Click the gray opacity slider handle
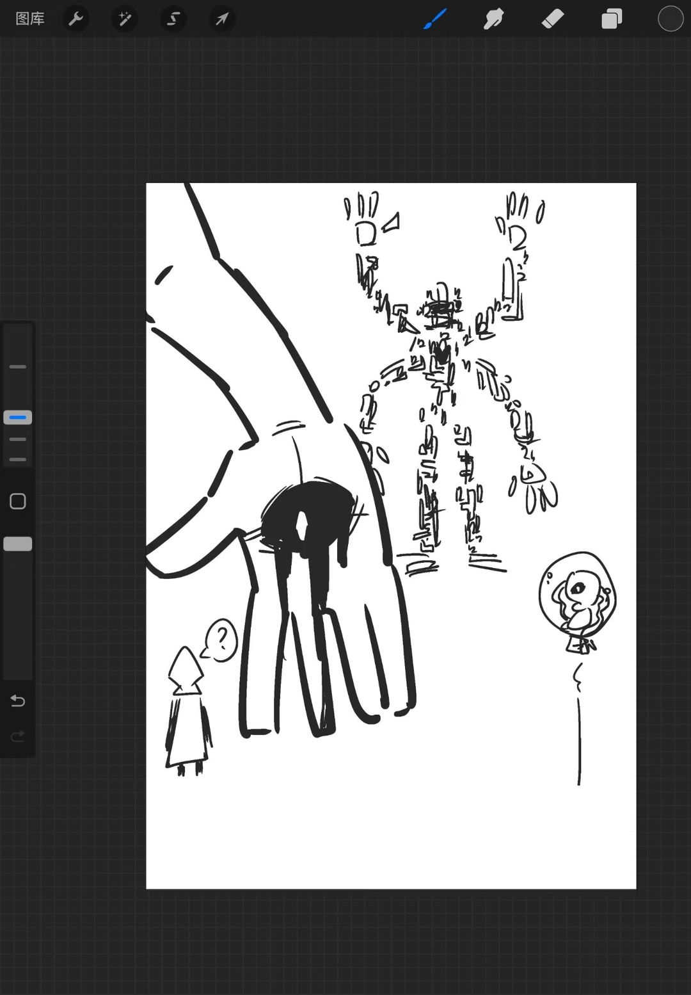This screenshot has height=995, width=691. click(18, 544)
